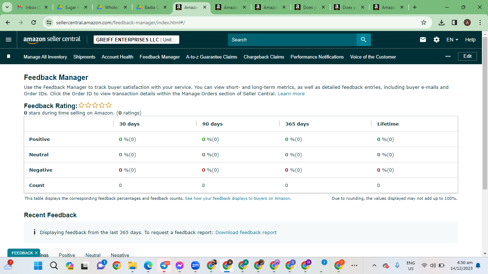Viewport: 488px width, 274px height.
Task: Open the weather widget on the taskbar
Action: point(8,265)
